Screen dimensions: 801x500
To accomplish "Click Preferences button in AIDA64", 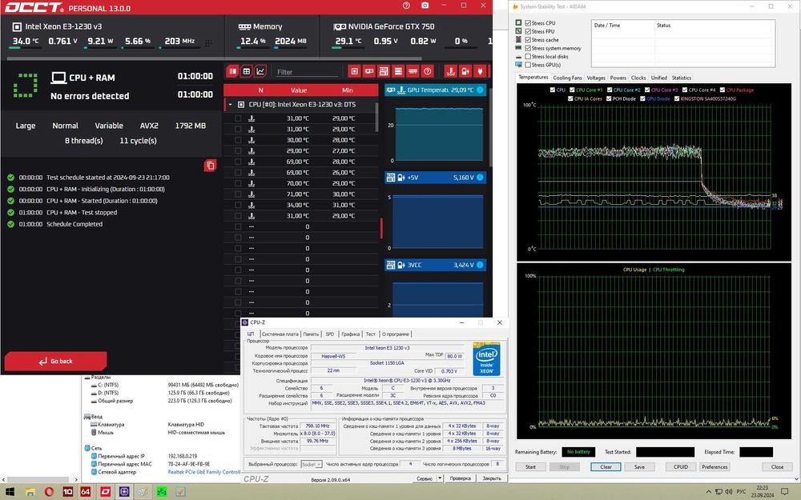I will point(714,467).
